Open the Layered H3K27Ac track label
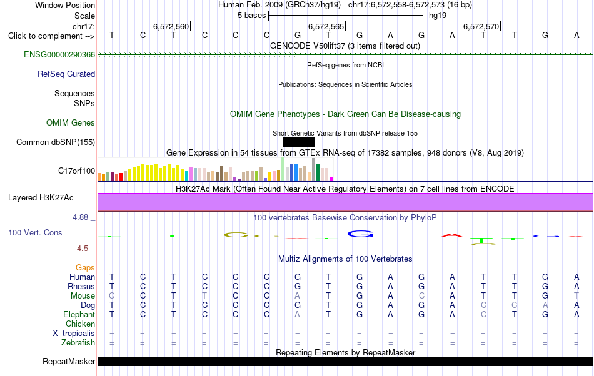Image resolution: width=594 pixels, height=376 pixels. tap(41, 198)
